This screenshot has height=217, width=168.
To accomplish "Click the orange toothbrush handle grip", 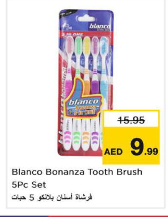I will point(86,87).
